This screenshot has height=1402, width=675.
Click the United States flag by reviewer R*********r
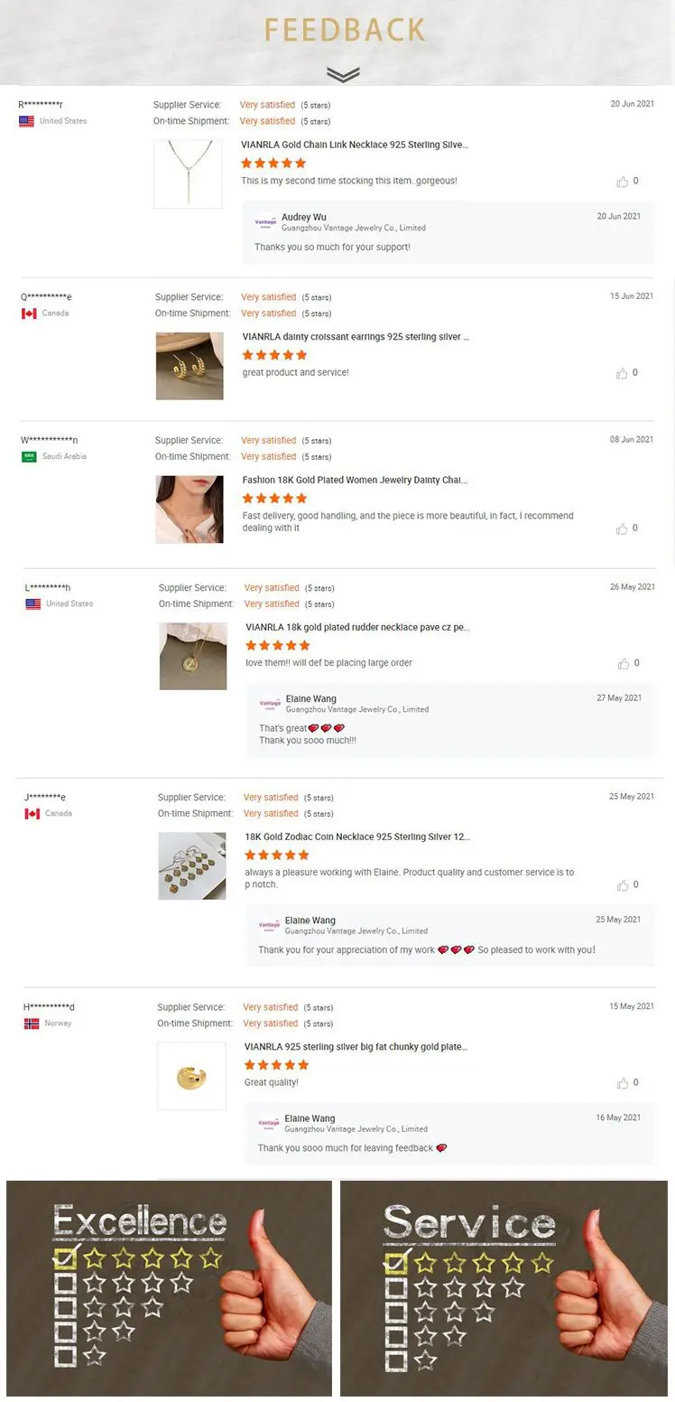pyautogui.click(x=26, y=121)
